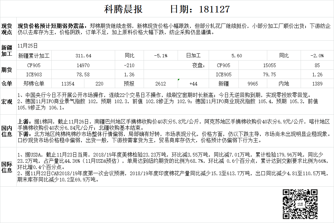Select the 科腾晨报 title text
Viewport: 334px width, 223px height.
point(123,9)
